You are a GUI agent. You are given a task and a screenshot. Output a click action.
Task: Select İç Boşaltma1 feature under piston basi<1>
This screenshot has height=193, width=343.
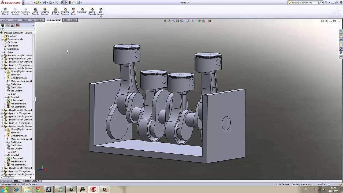(x=17, y=101)
